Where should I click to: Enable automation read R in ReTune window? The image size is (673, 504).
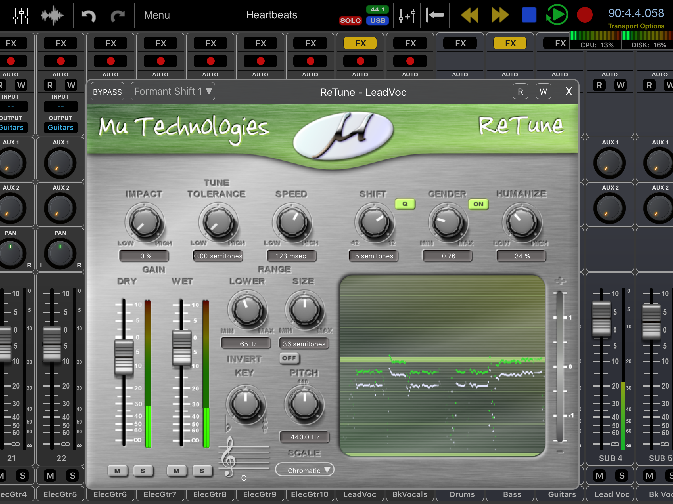520,91
